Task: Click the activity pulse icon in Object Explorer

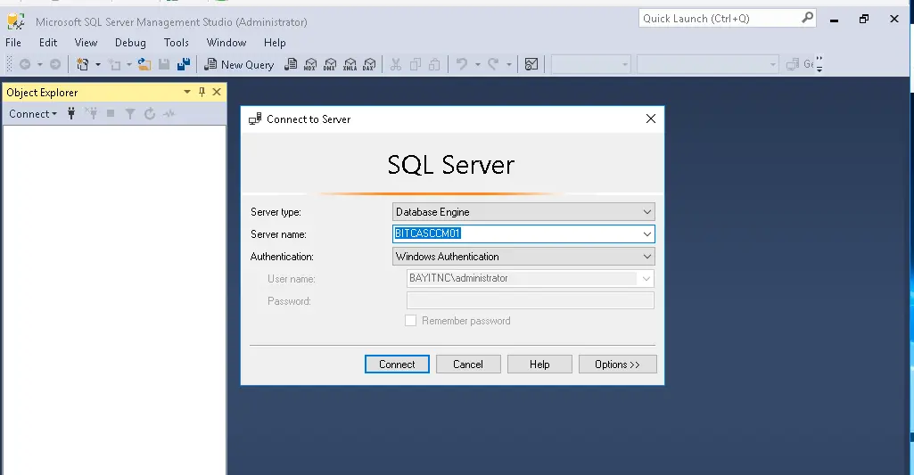Action: [169, 114]
